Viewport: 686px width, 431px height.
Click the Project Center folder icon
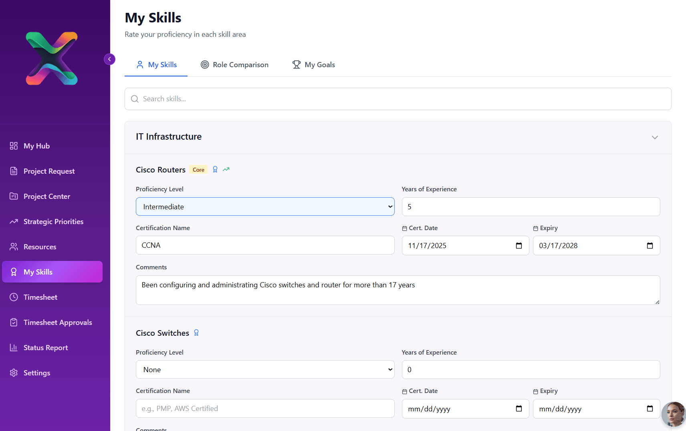14,196
